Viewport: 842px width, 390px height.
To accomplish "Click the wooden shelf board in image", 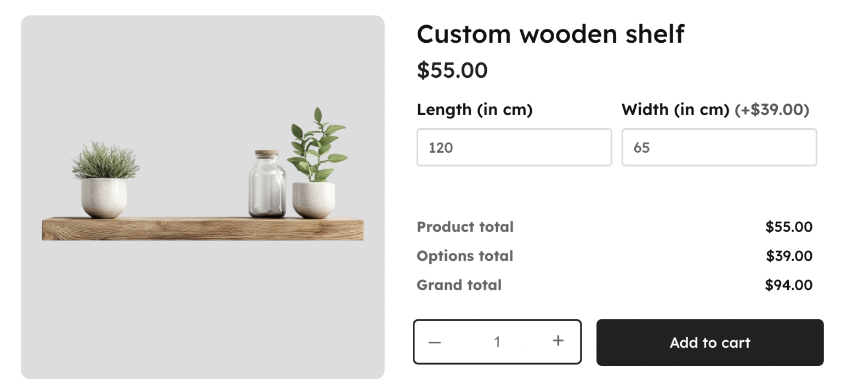I will [x=203, y=229].
